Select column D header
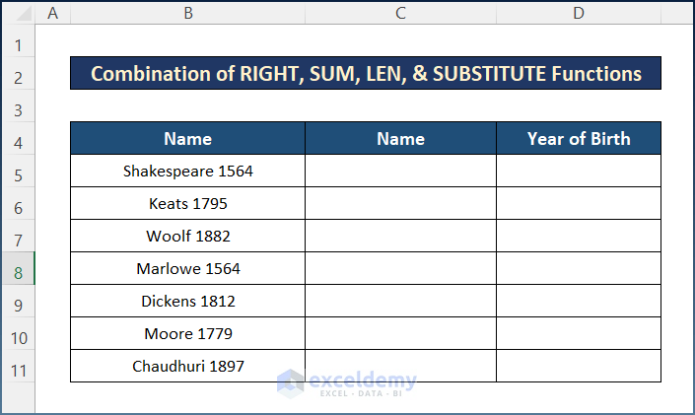 click(578, 13)
